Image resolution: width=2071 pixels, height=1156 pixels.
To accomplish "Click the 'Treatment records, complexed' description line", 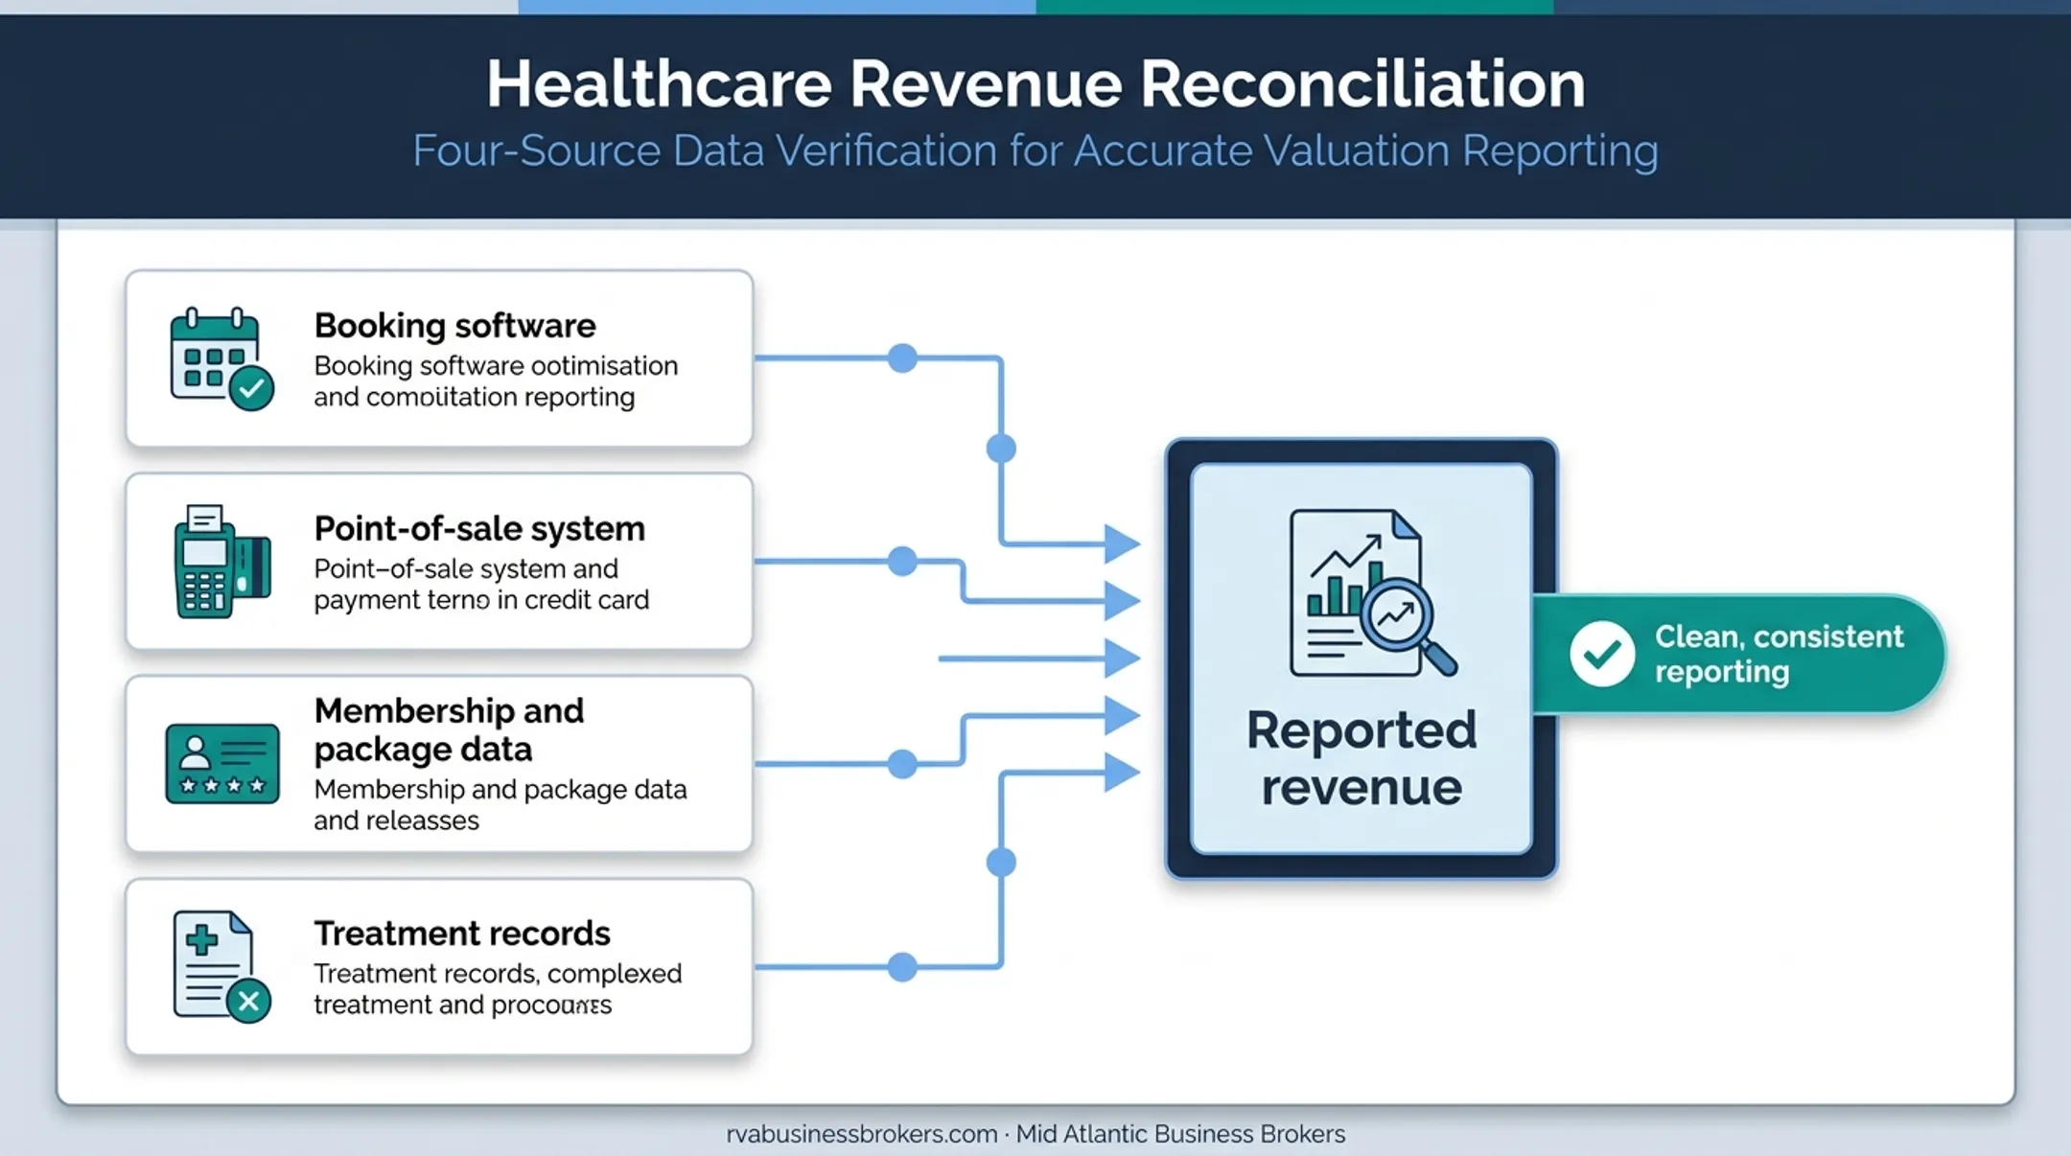I will (x=498, y=973).
